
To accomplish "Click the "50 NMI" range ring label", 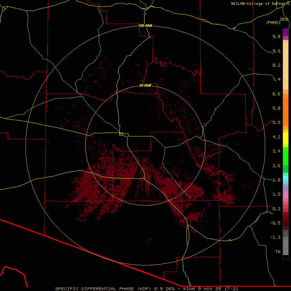I will [x=145, y=85].
